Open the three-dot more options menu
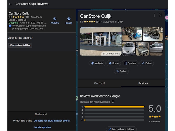 point(154,15)
